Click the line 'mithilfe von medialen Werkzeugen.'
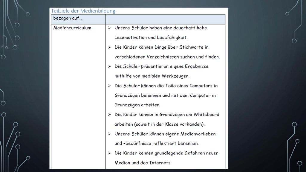The width and height of the screenshot is (306, 172). [x=152, y=76]
